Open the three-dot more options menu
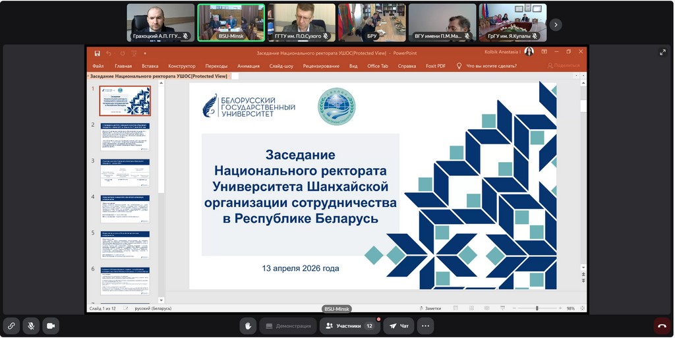The height and width of the screenshot is (338, 675). tap(426, 325)
